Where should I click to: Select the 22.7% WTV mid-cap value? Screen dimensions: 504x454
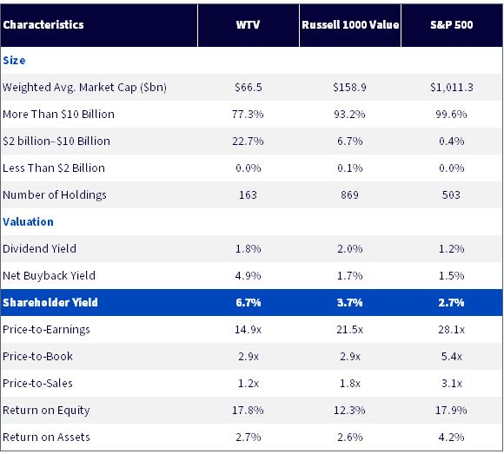[248, 141]
